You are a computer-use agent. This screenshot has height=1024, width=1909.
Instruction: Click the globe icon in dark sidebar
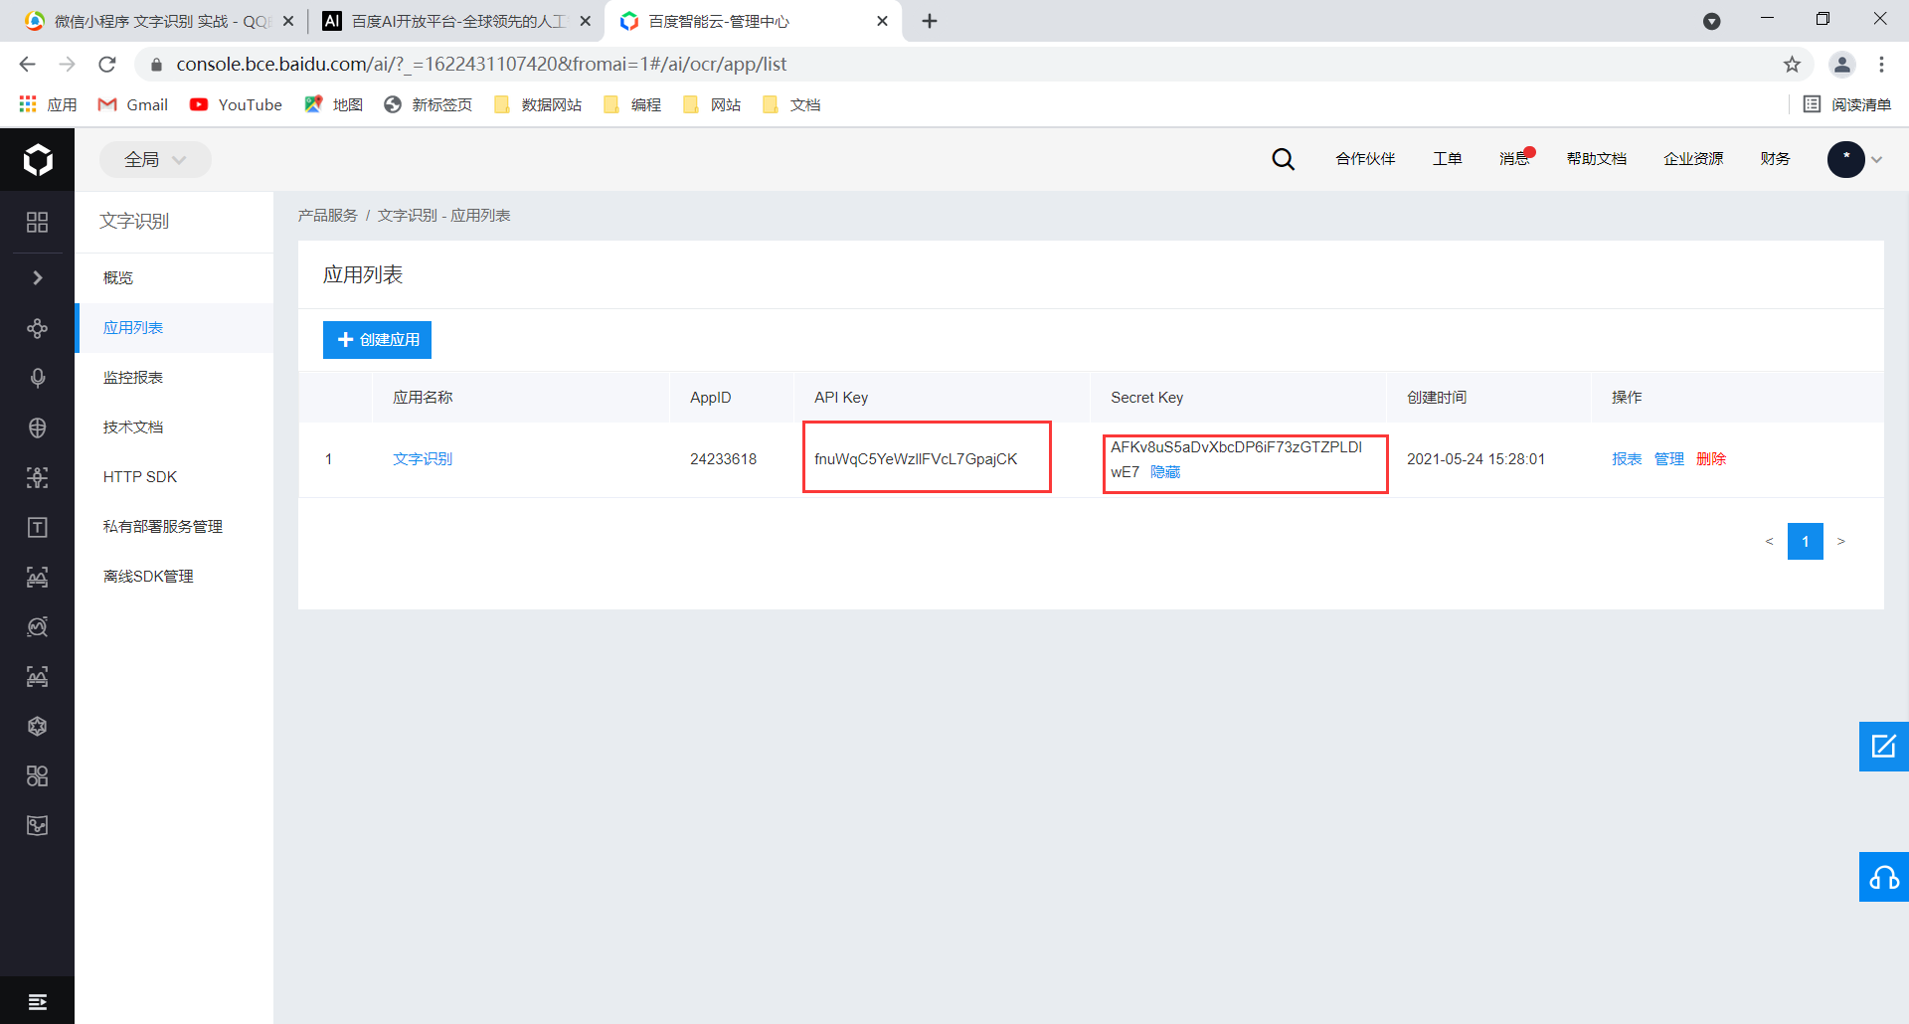(x=38, y=427)
